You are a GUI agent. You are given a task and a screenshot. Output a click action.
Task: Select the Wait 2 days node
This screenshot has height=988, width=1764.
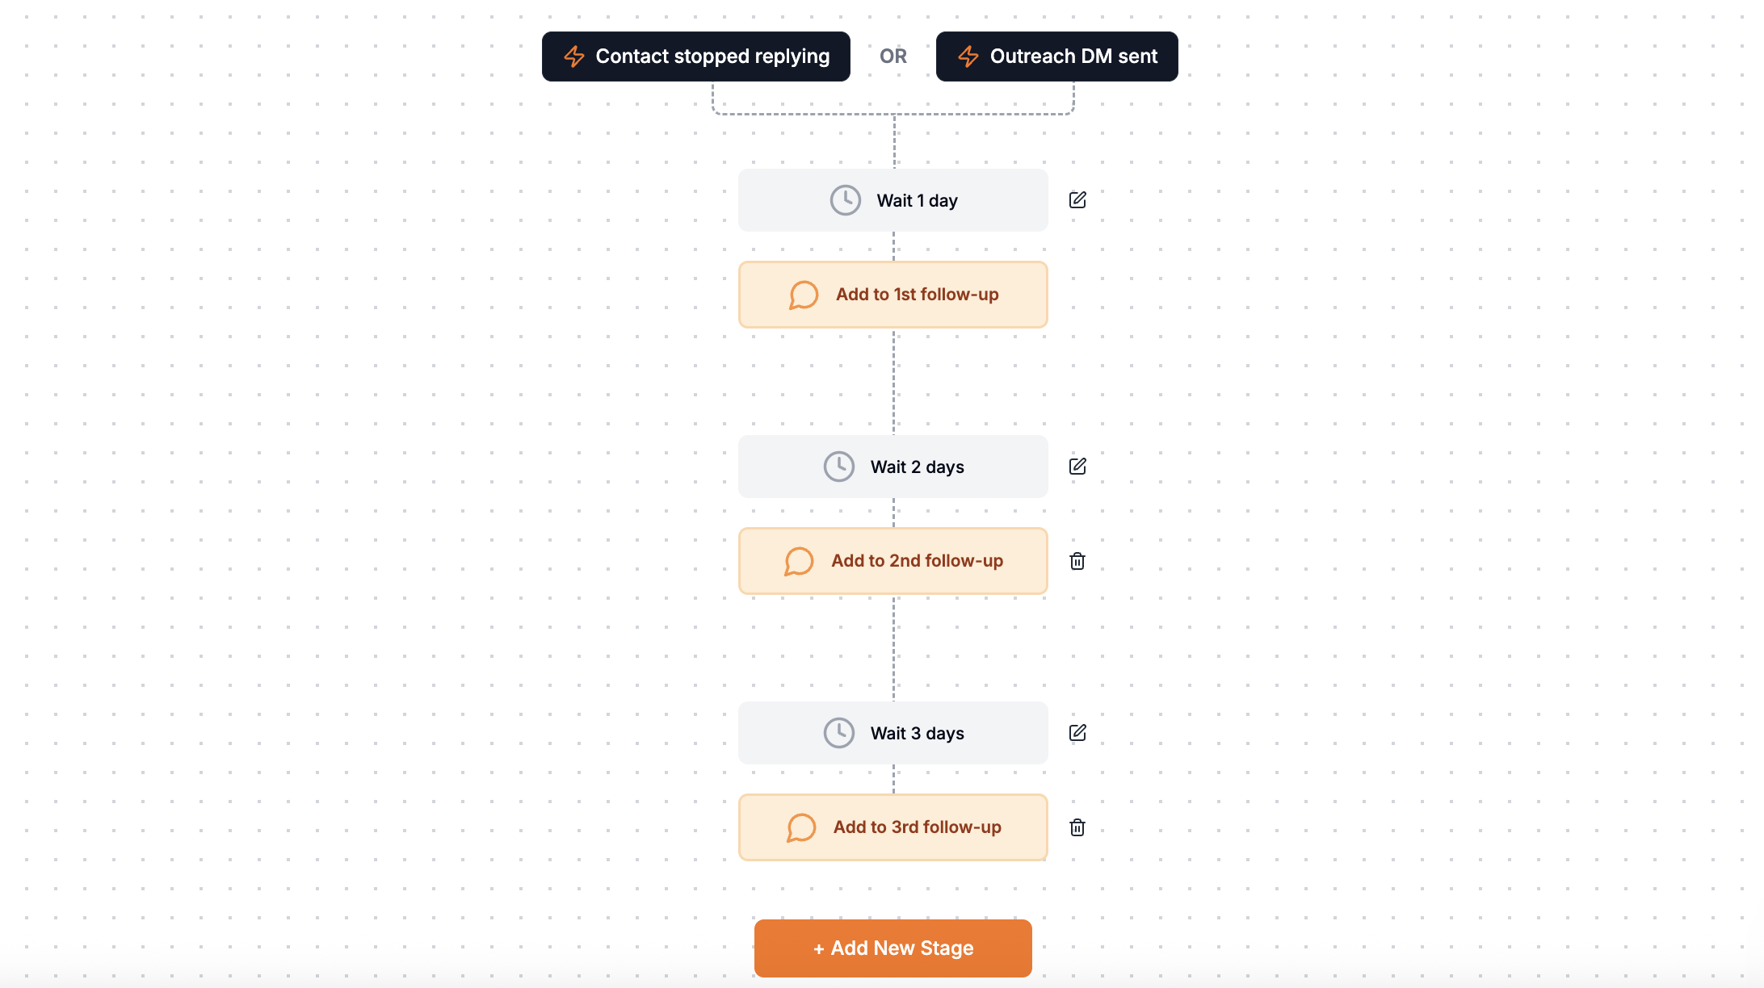point(892,466)
